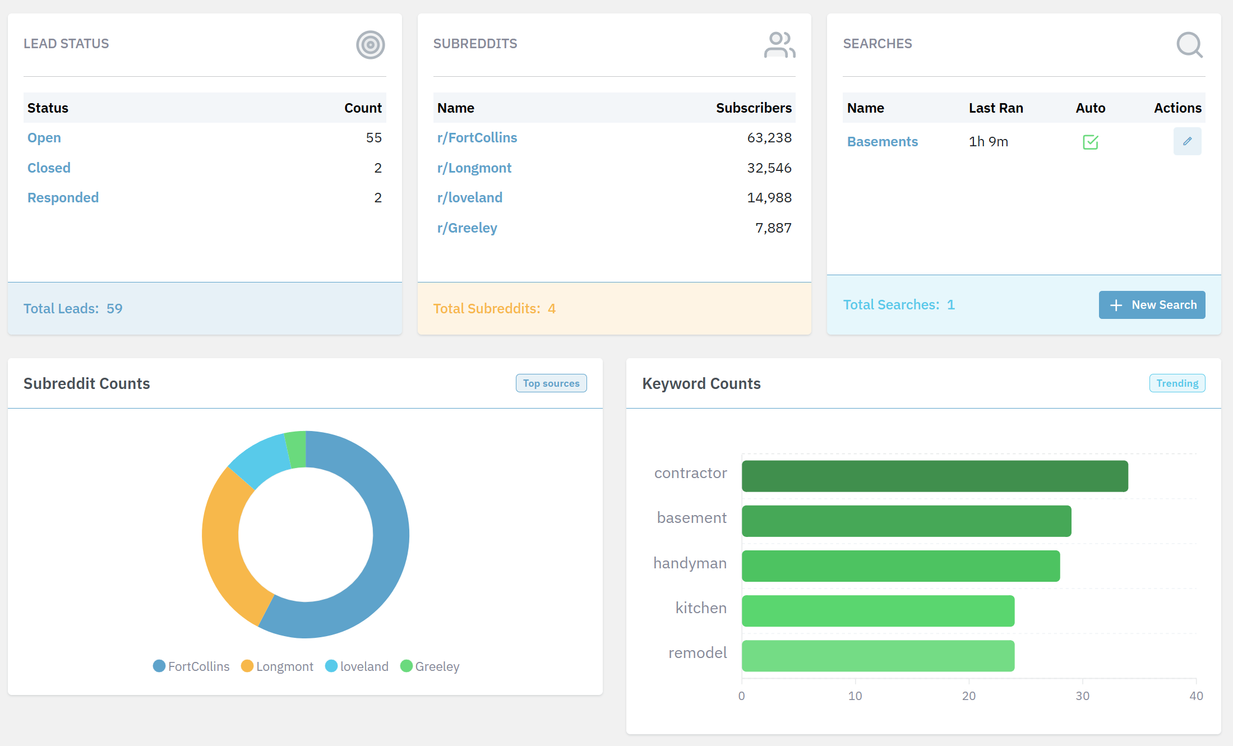Open the Basements saved search
This screenshot has height=746, width=1233.
point(882,141)
